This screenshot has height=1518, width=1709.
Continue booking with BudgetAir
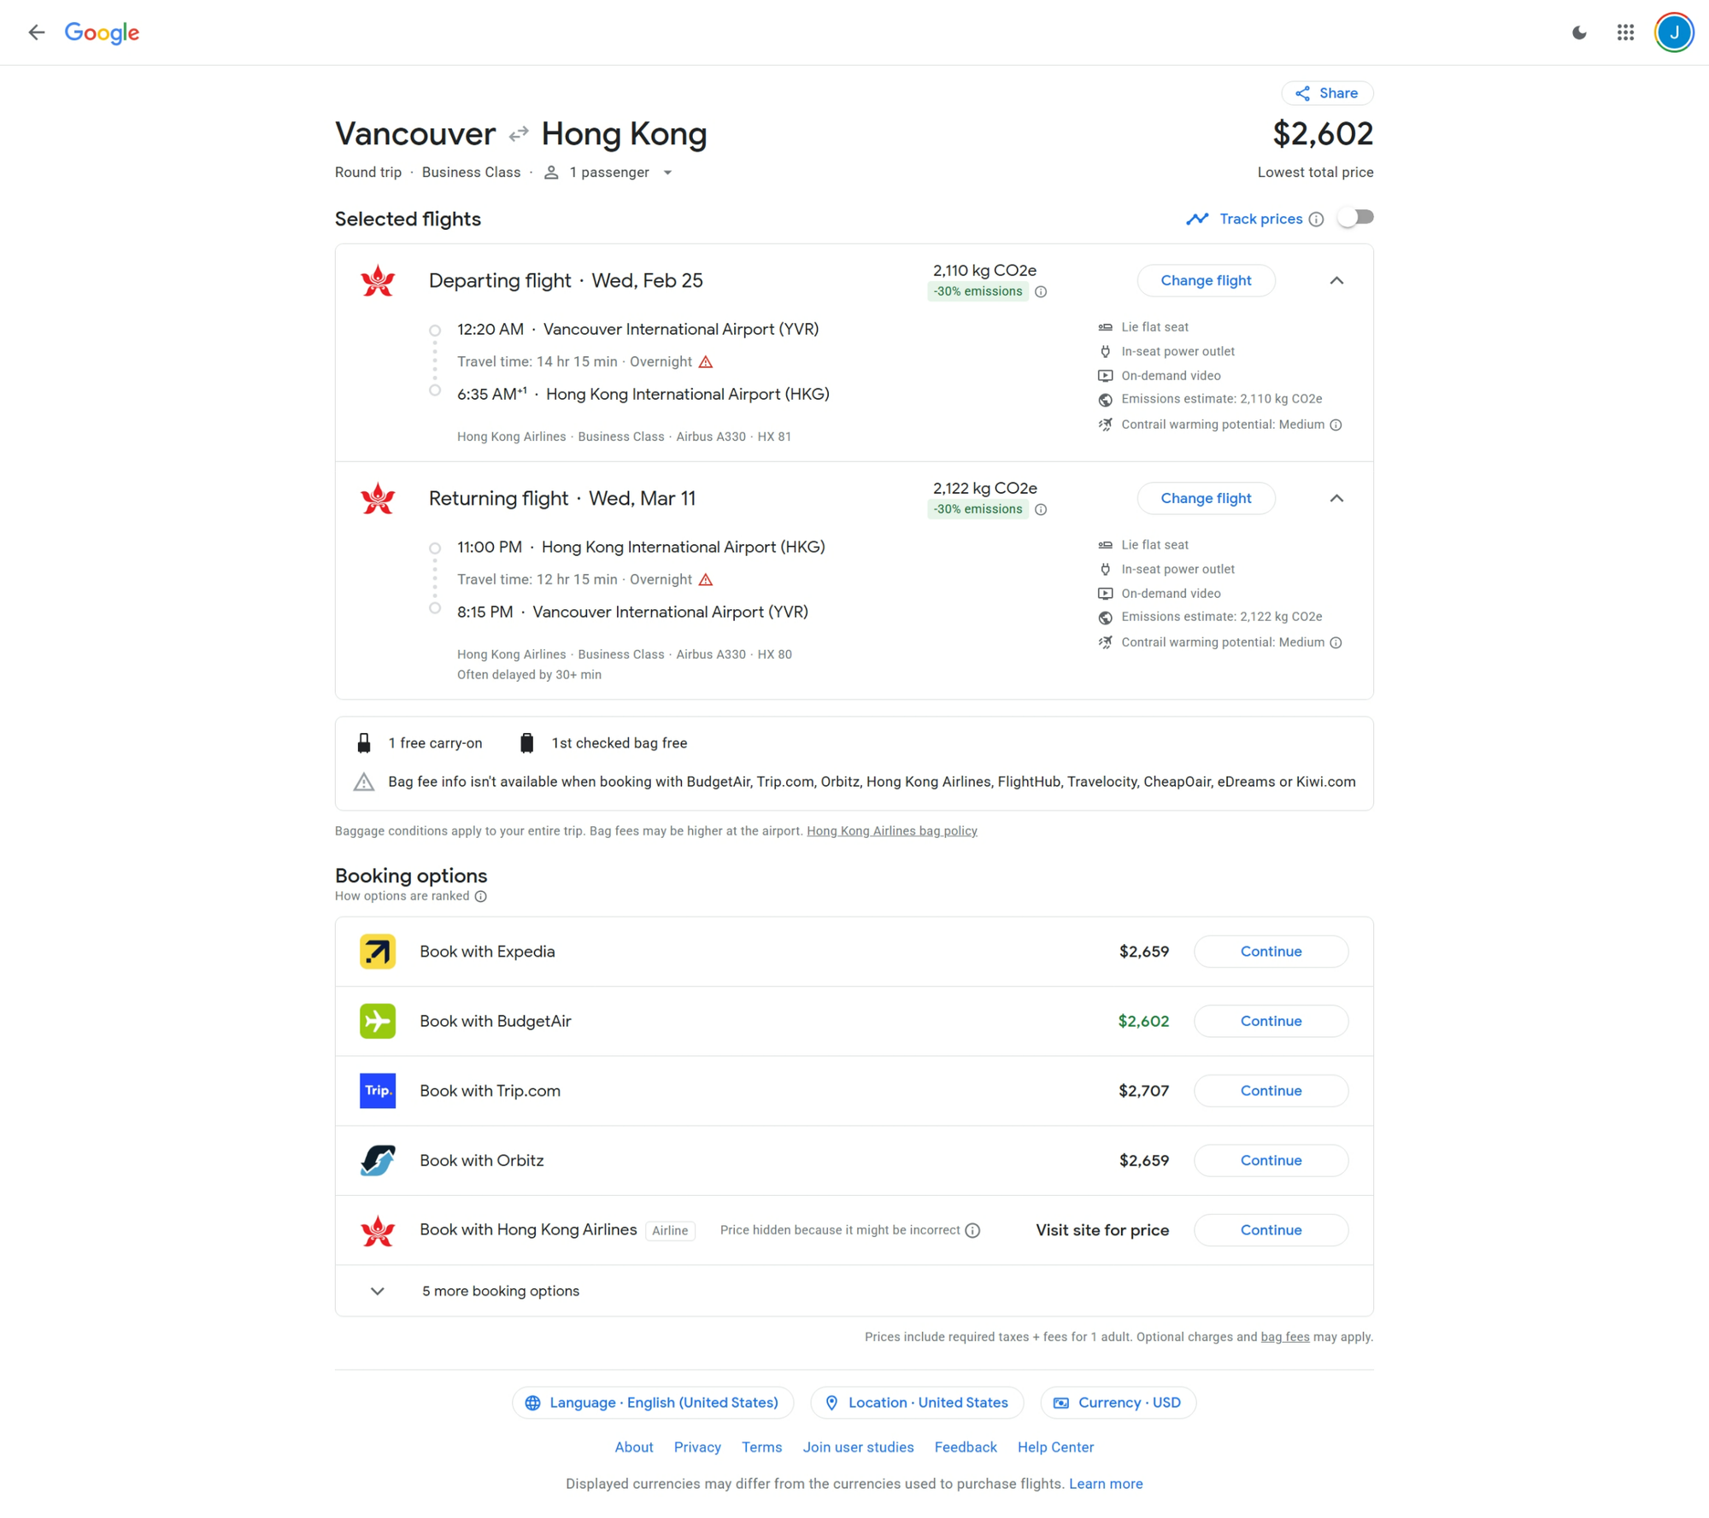pyautogui.click(x=1270, y=1021)
